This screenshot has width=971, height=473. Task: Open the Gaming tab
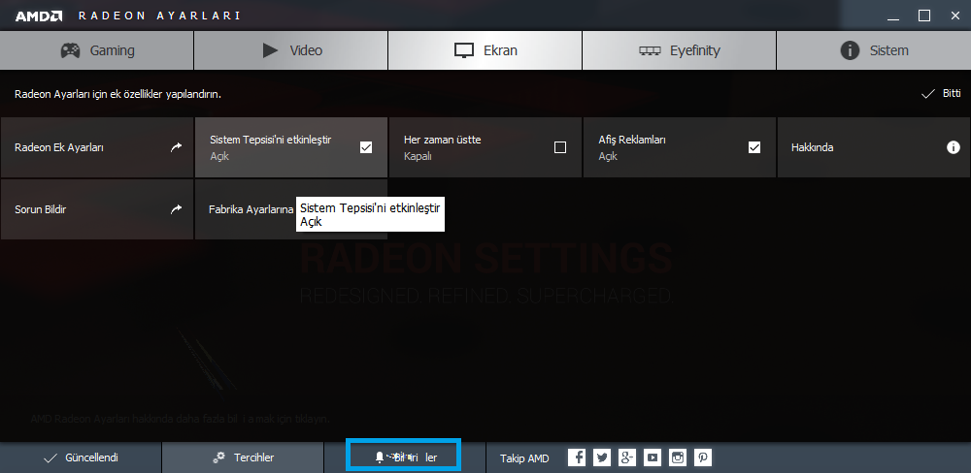(96, 50)
